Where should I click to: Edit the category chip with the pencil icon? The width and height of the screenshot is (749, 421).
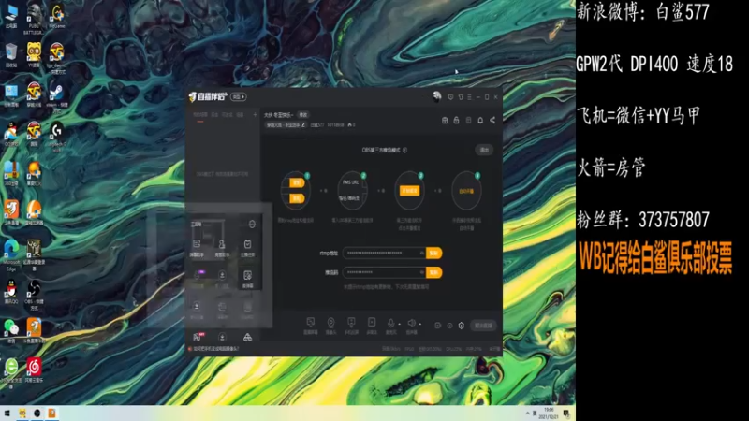pyautogui.click(x=286, y=125)
